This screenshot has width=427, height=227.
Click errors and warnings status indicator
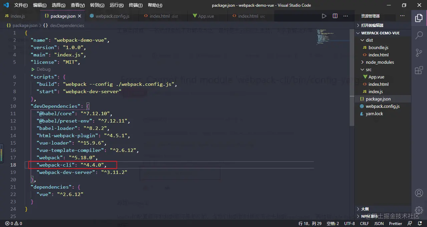(13, 224)
